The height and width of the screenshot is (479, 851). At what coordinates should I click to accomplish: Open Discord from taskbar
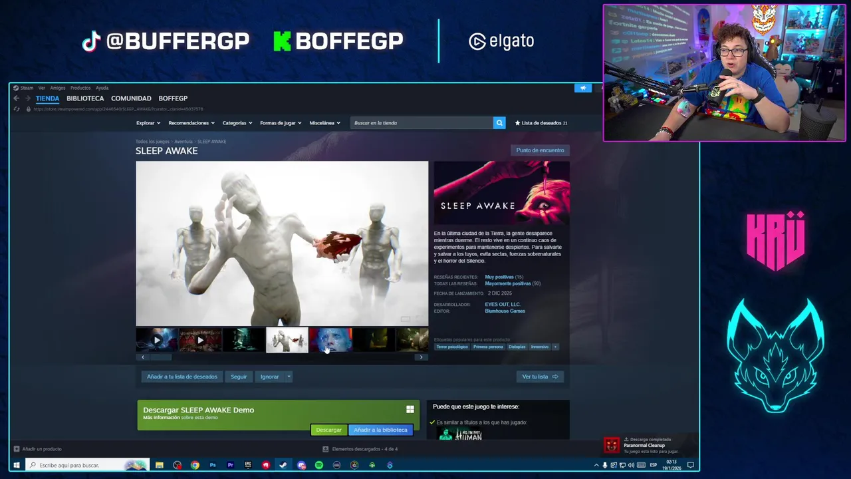(301, 465)
